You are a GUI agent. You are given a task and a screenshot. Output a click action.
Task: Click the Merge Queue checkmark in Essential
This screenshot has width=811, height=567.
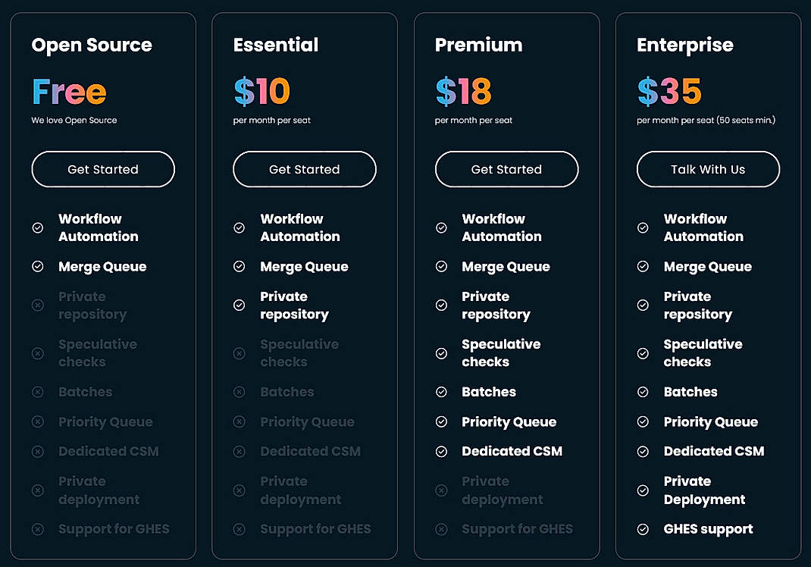click(240, 267)
